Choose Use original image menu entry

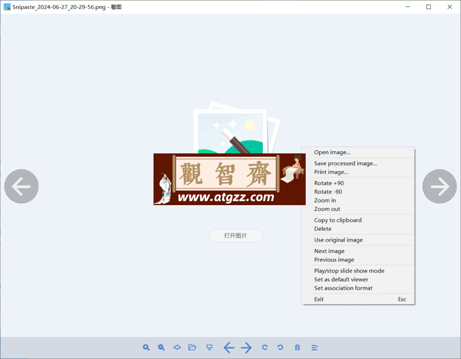pyautogui.click(x=358, y=240)
